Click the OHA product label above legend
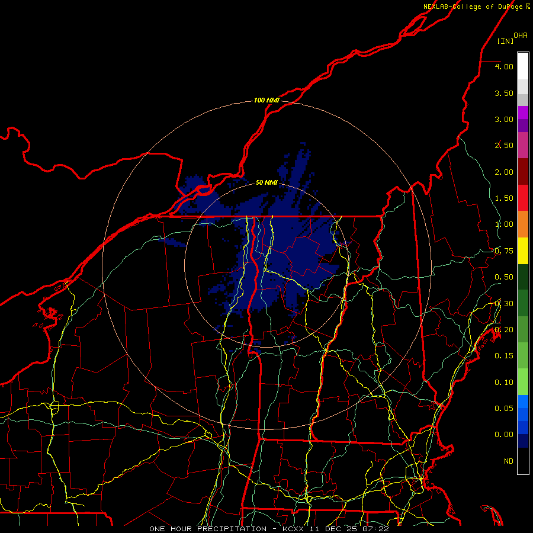The height and width of the screenshot is (533, 533). tap(521, 36)
